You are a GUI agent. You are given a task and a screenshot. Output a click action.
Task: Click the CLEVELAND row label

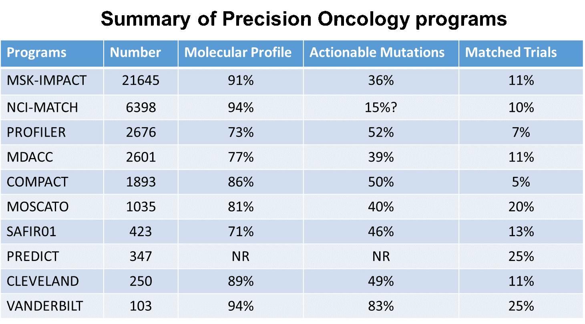pos(43,281)
